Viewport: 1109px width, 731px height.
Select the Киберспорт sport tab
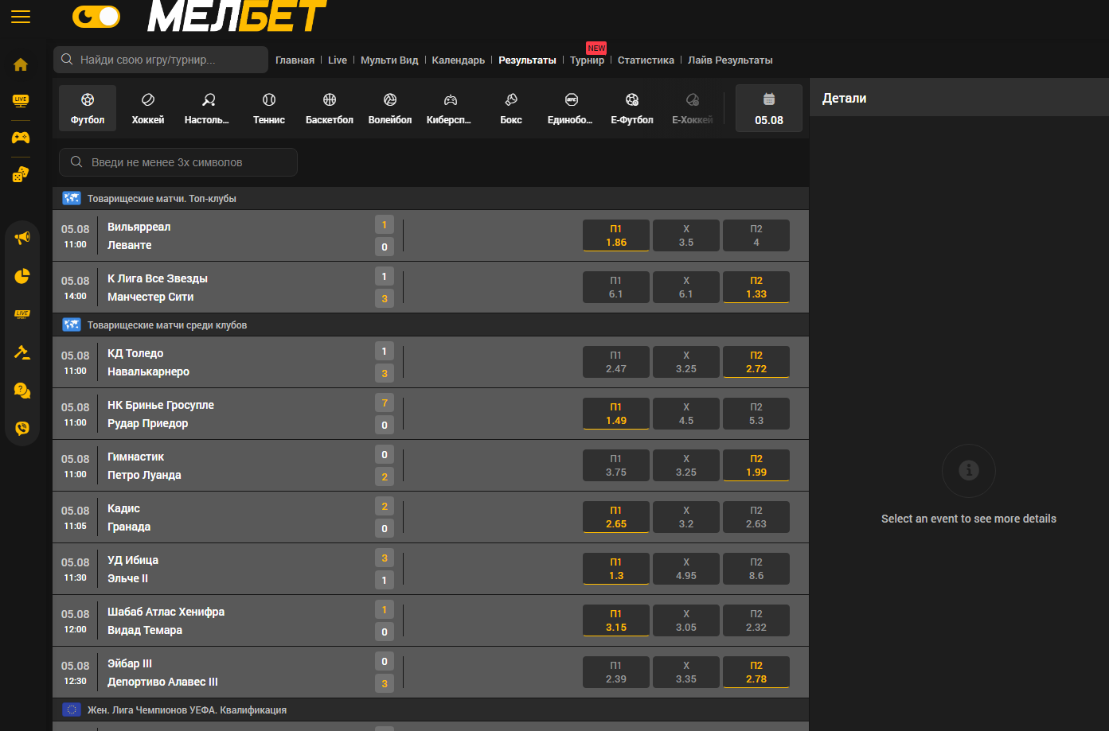[x=451, y=108]
